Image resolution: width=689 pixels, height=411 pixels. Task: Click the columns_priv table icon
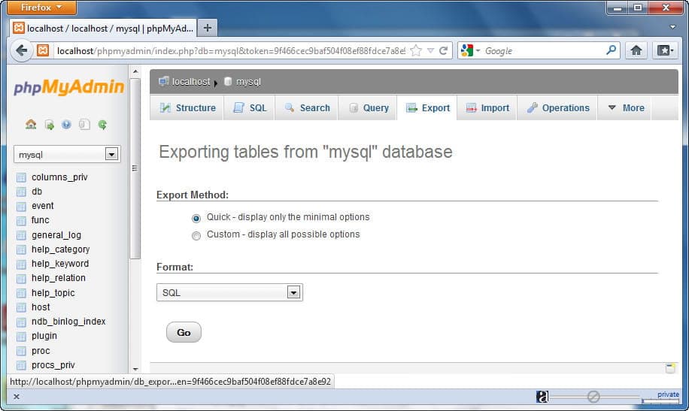[21, 177]
